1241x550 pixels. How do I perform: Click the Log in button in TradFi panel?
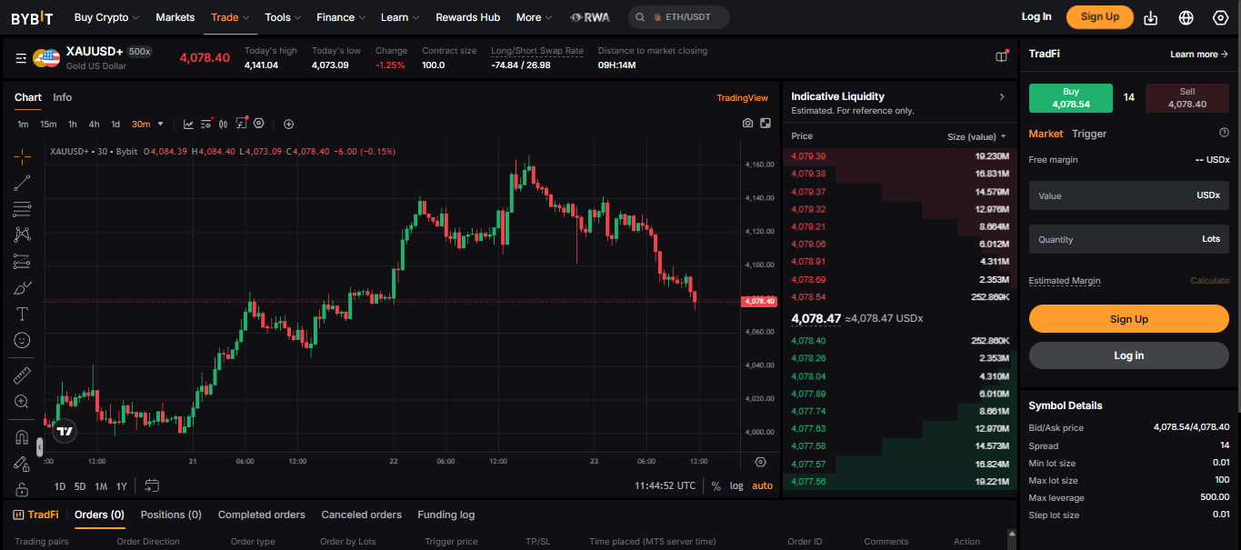1128,355
